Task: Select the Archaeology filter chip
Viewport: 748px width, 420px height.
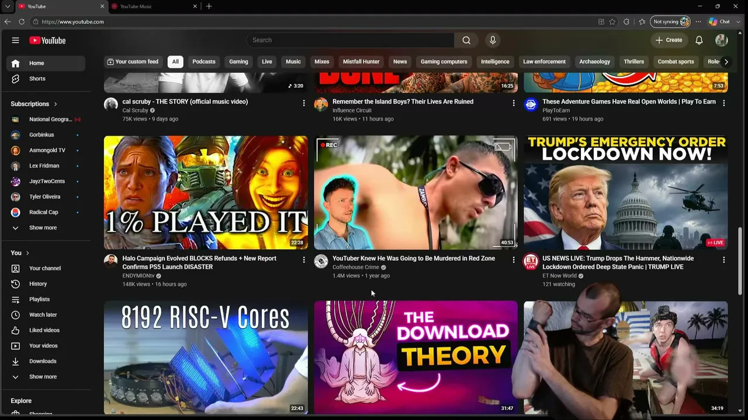Action: (594, 62)
